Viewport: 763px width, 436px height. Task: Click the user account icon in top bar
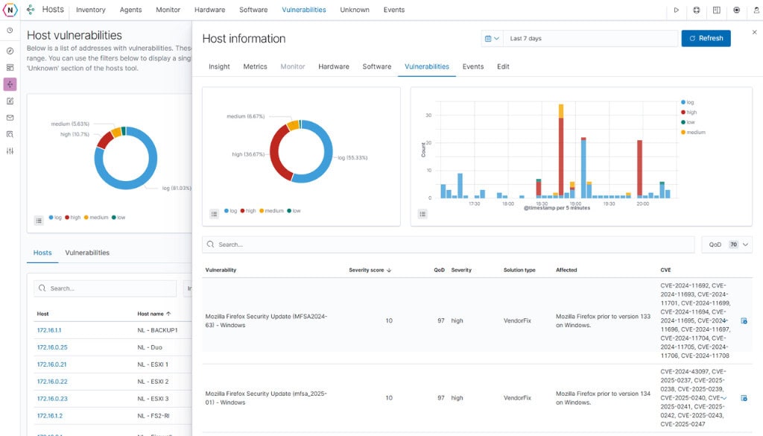point(736,10)
